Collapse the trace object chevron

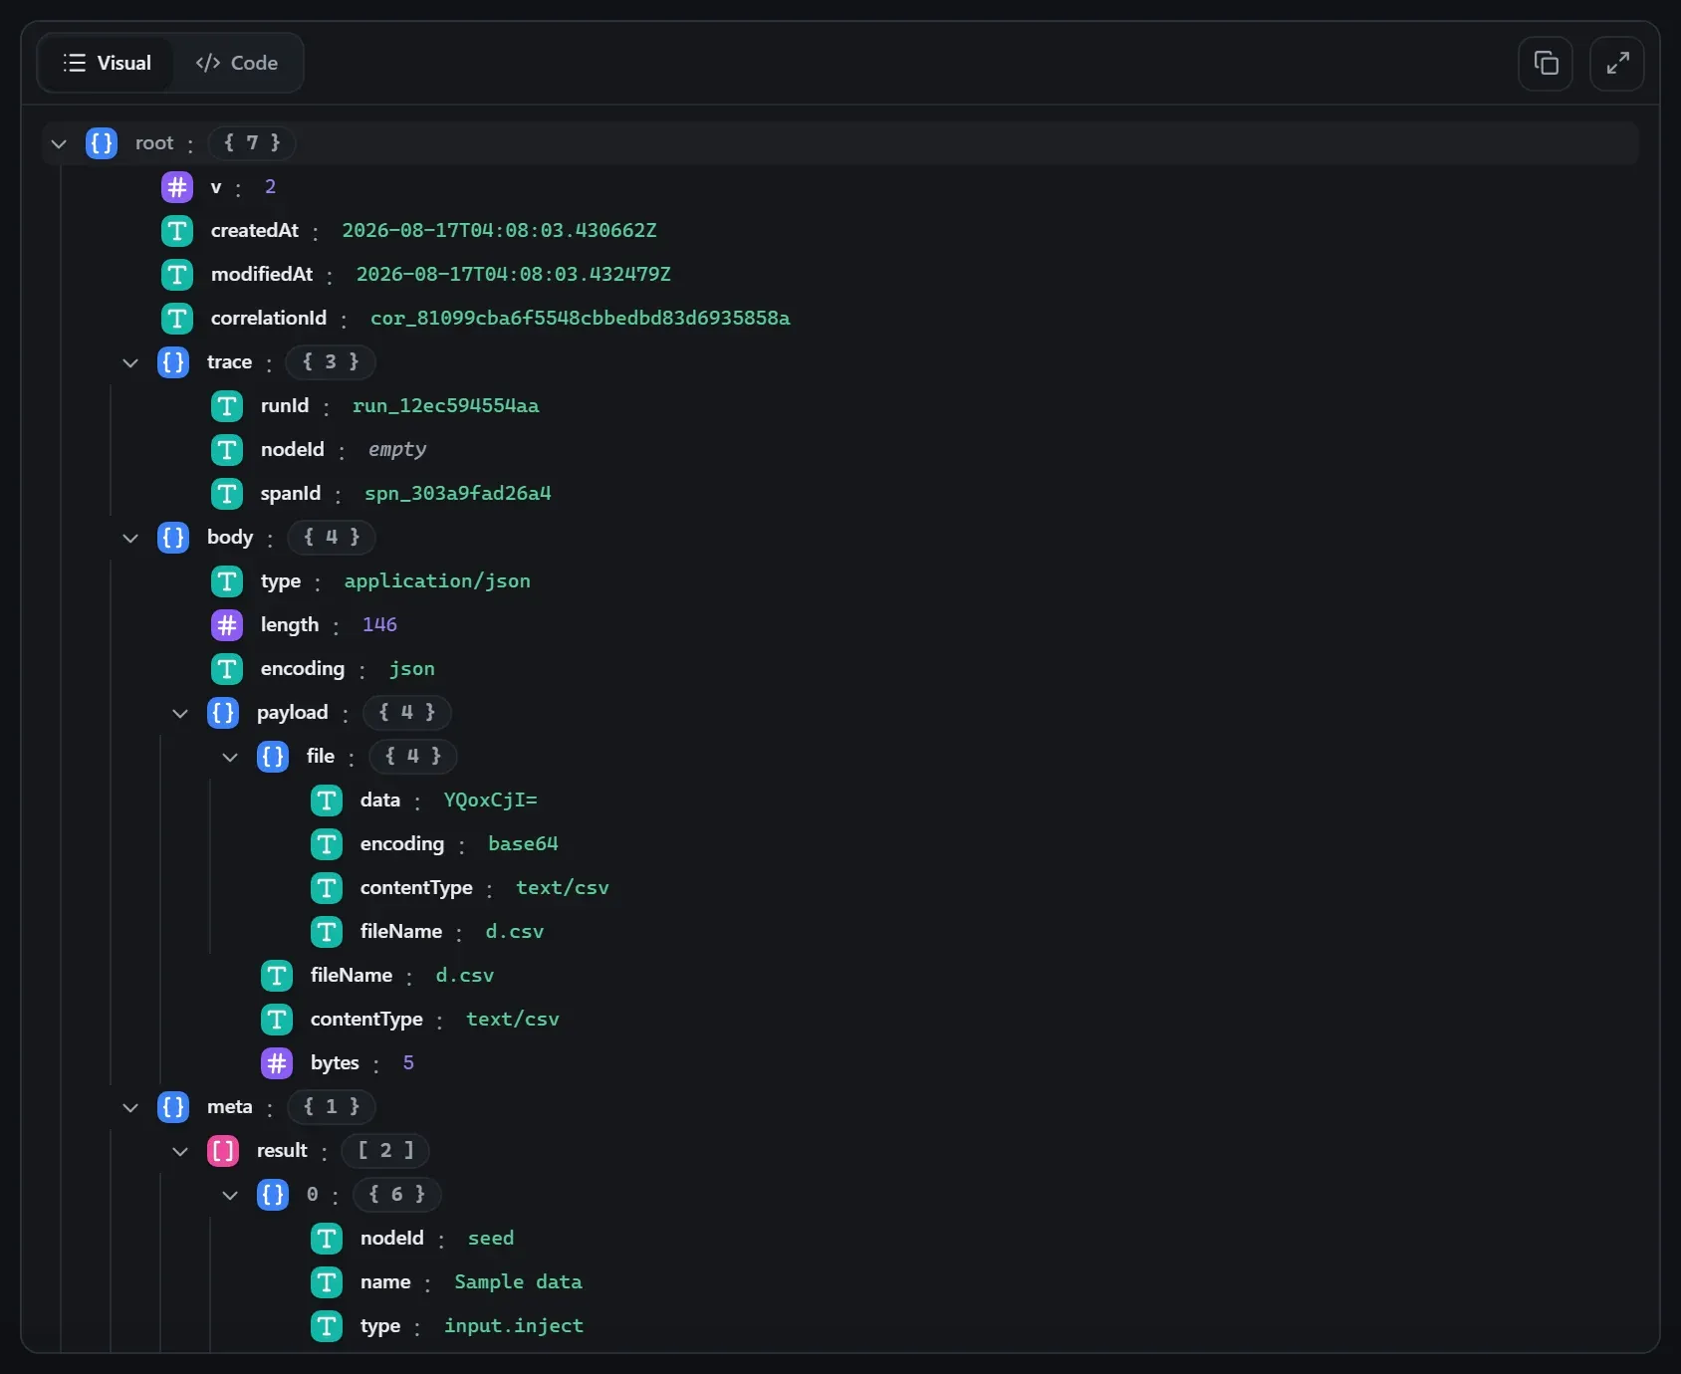pyautogui.click(x=130, y=362)
